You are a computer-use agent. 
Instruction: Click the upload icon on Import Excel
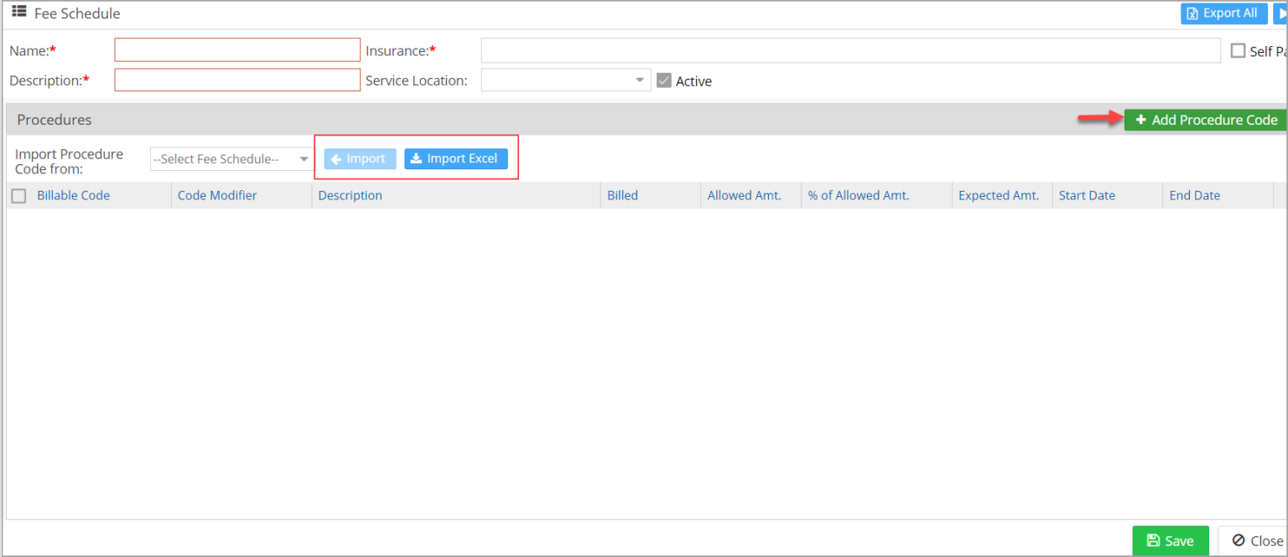coord(416,158)
